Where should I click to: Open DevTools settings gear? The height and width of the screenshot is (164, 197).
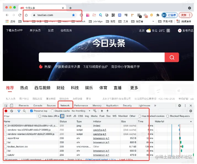click(180, 105)
